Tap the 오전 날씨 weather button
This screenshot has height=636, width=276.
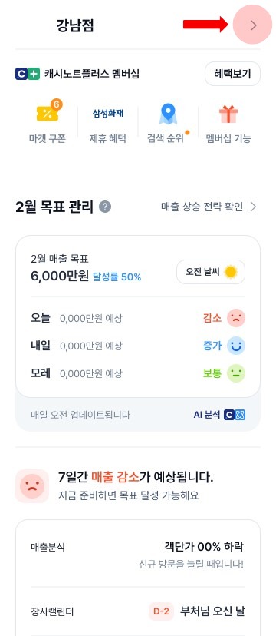point(211,272)
